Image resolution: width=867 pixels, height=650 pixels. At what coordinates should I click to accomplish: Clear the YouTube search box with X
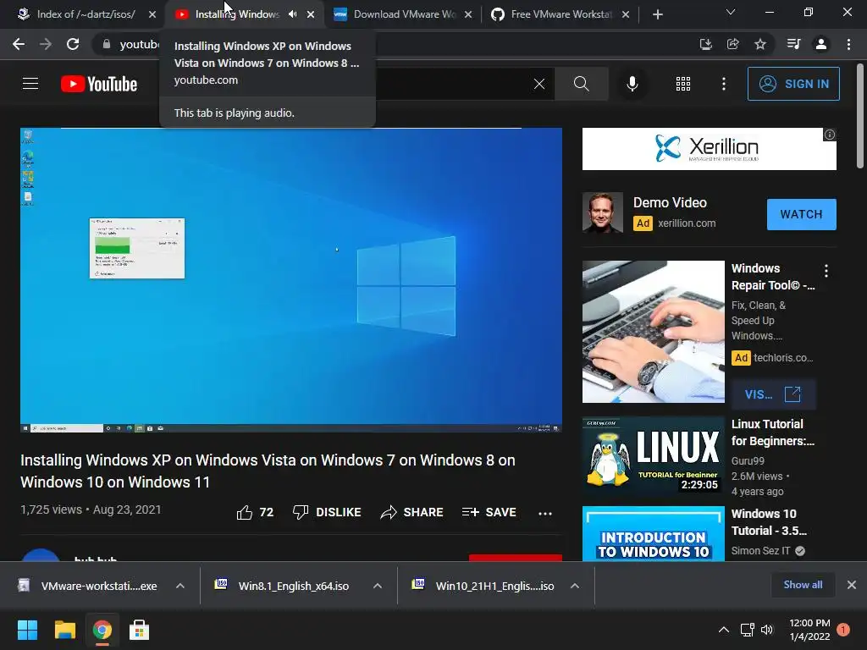click(x=539, y=84)
